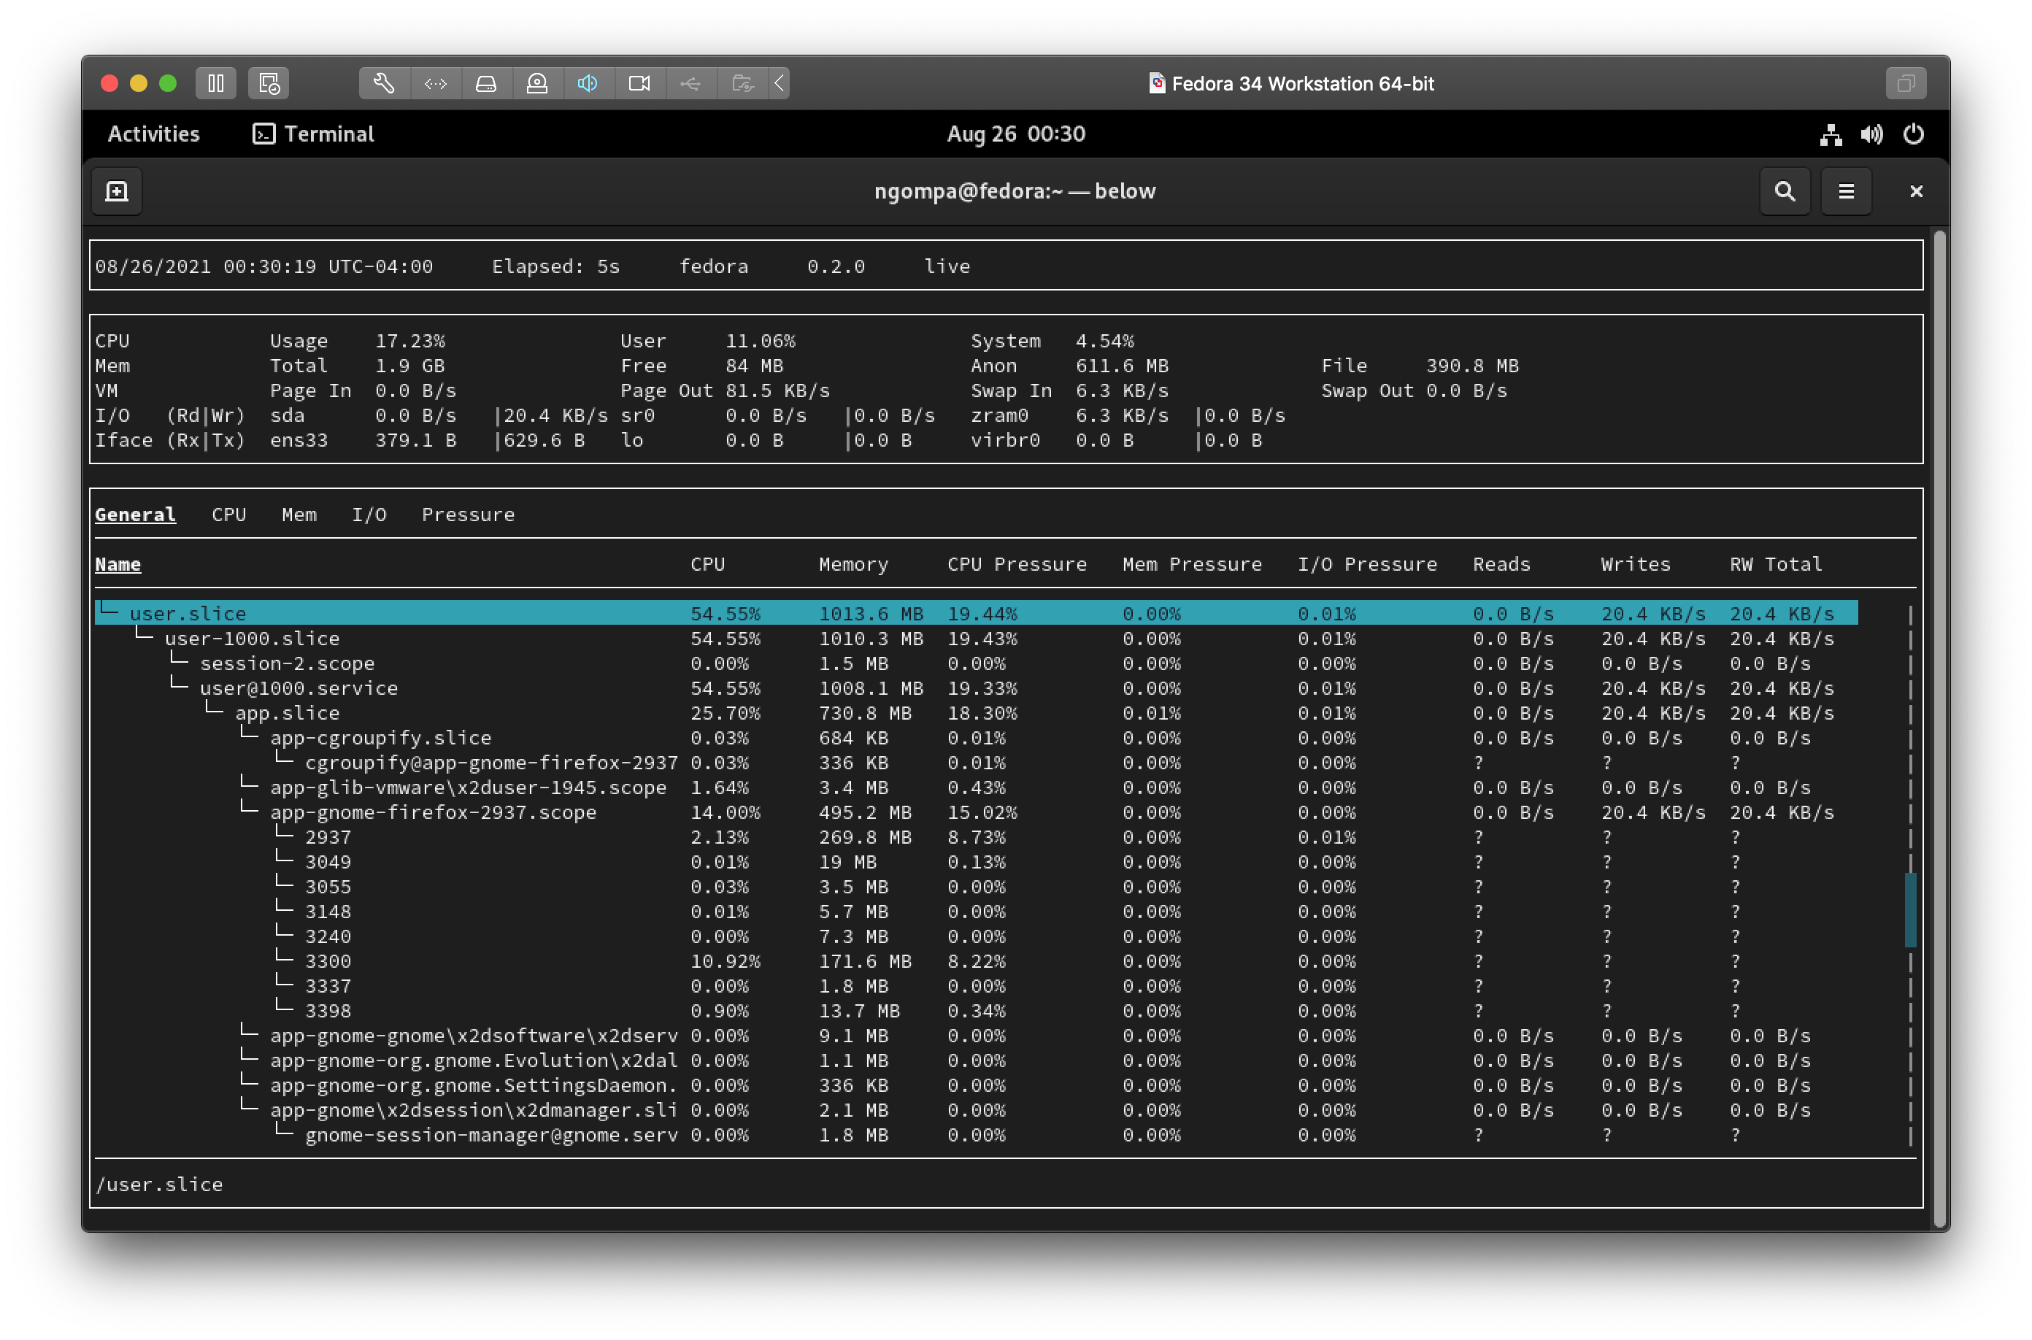Image resolution: width=2032 pixels, height=1340 pixels.
Task: Click the cgroup list scrollbar thumb
Action: tap(1910, 910)
